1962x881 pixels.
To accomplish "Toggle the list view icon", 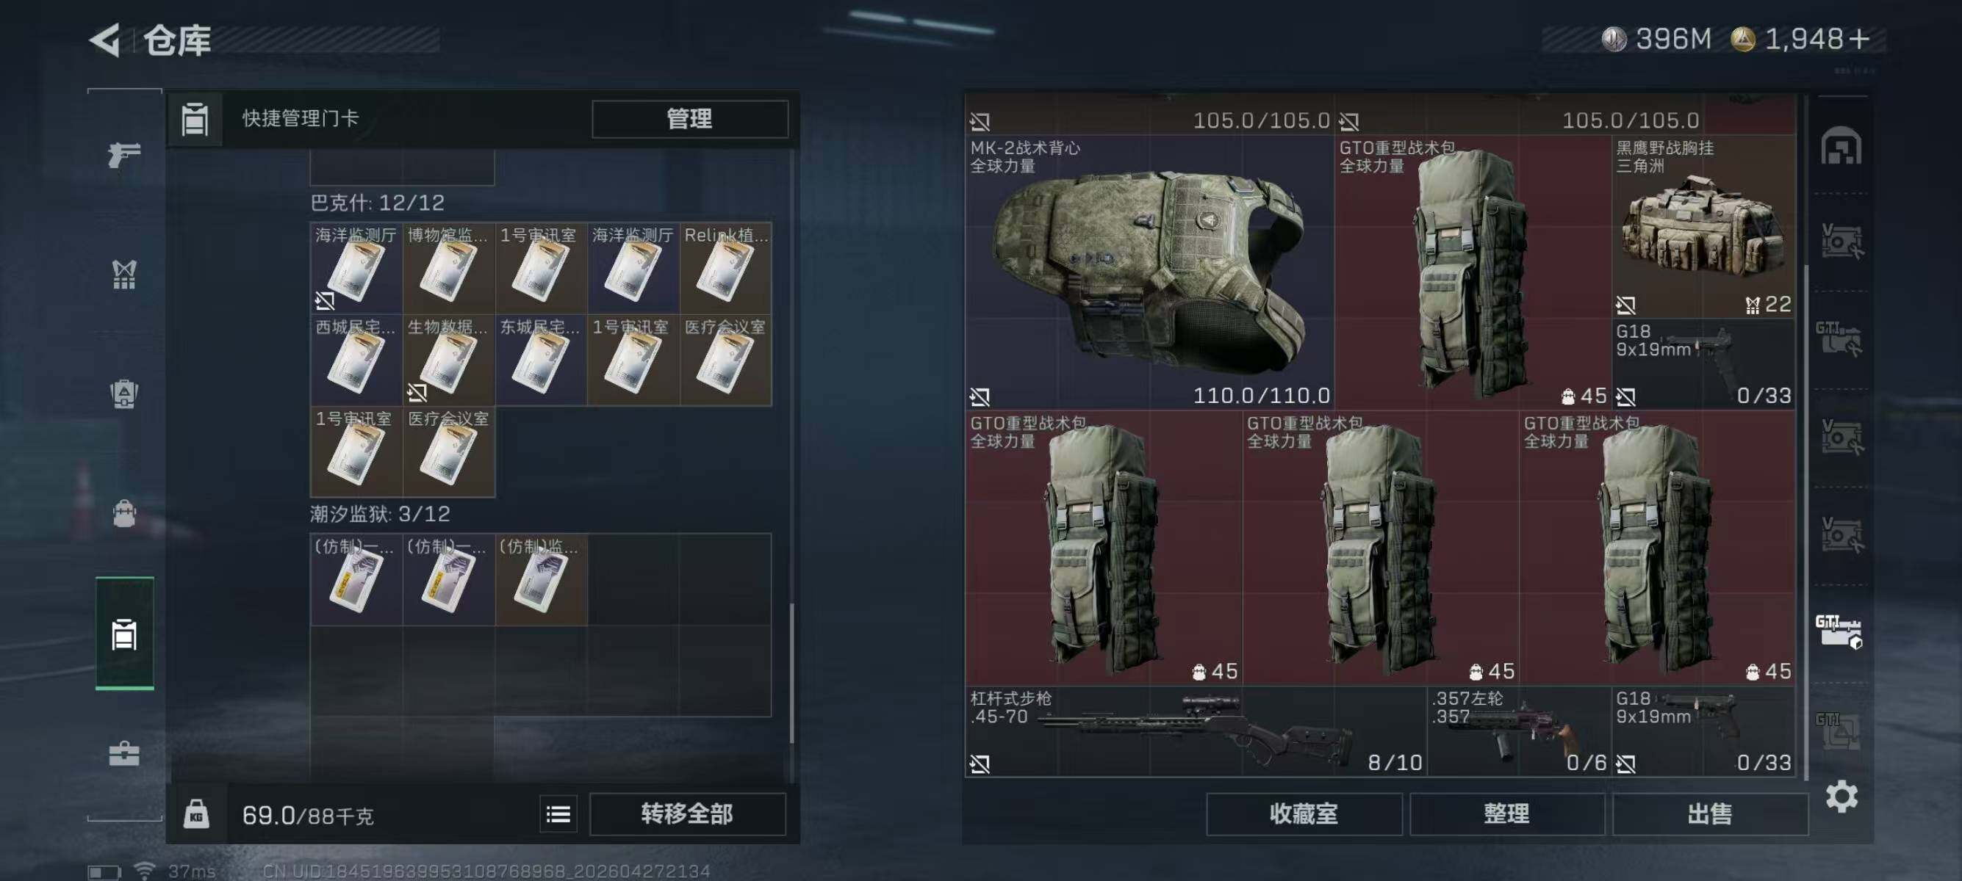I will 558,815.
